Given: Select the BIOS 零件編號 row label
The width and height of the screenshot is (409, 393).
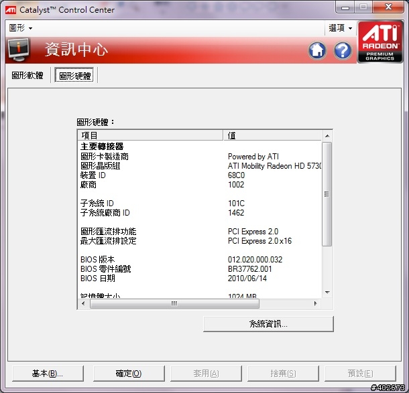Looking at the screenshot, I should click(106, 269).
